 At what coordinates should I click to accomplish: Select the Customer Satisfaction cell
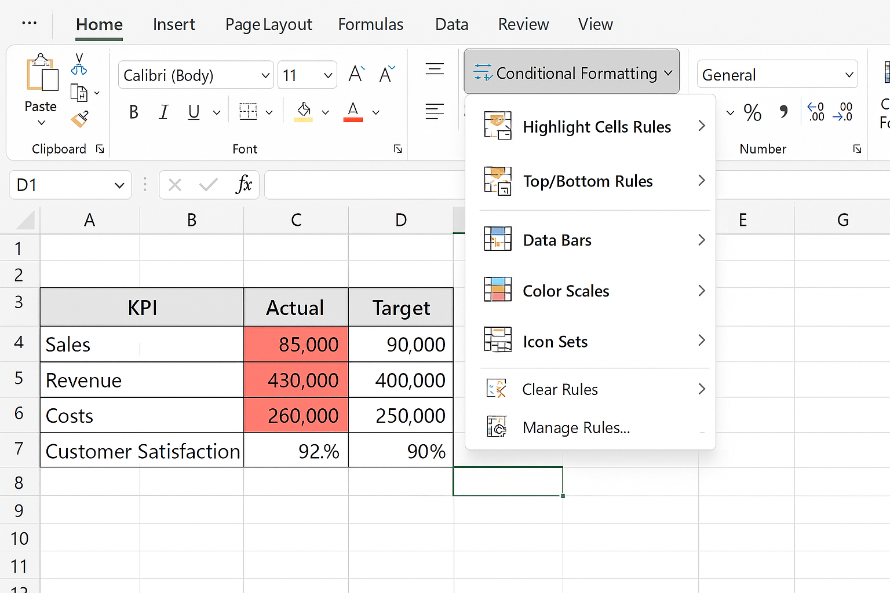click(142, 451)
